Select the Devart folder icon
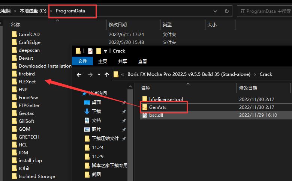Image resolution: width=292 pixels, height=181 pixels. click(x=14, y=58)
